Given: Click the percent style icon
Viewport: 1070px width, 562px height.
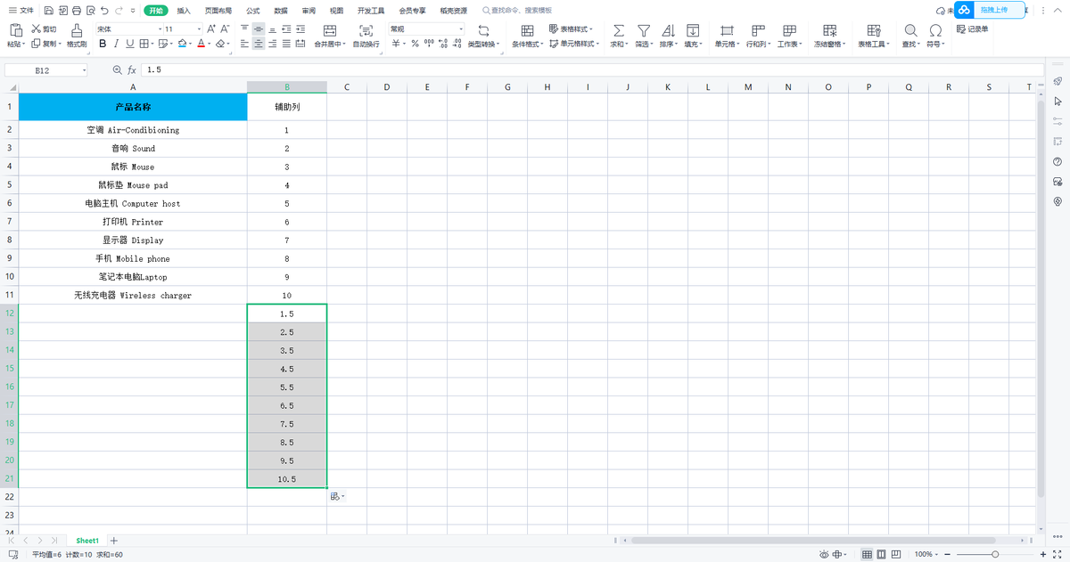Looking at the screenshot, I should pos(415,43).
